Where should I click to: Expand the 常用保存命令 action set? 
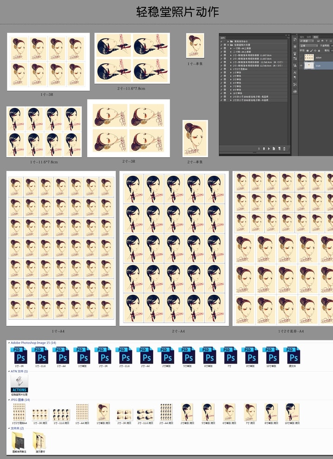(228, 41)
